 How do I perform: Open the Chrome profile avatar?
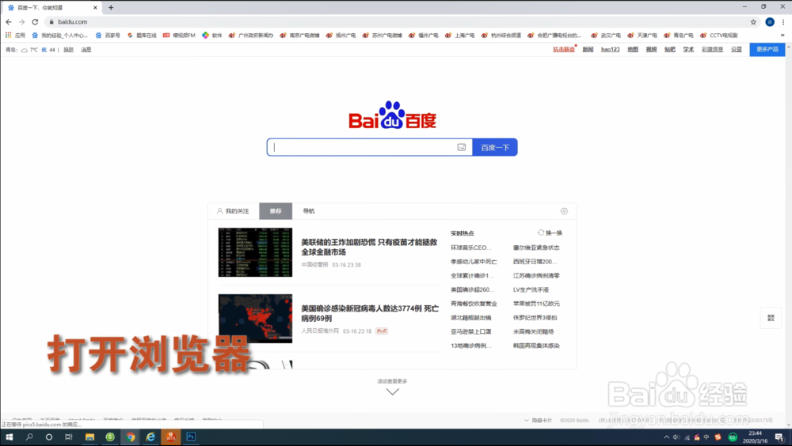[770, 21]
